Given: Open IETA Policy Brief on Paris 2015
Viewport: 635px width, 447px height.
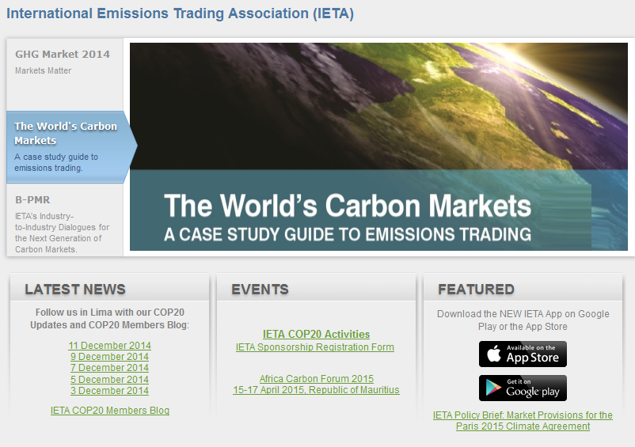Looking at the screenshot, I should click(x=523, y=421).
